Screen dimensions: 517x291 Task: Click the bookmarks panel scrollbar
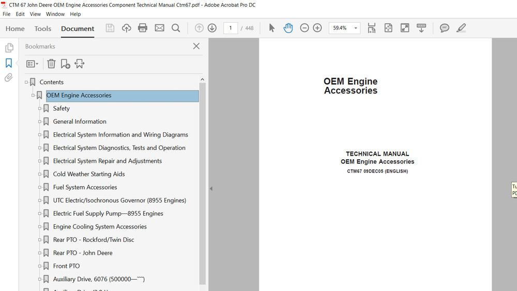[203, 183]
